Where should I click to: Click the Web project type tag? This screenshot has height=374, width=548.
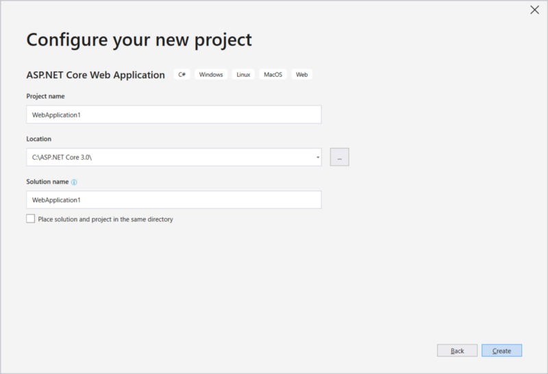click(x=301, y=75)
